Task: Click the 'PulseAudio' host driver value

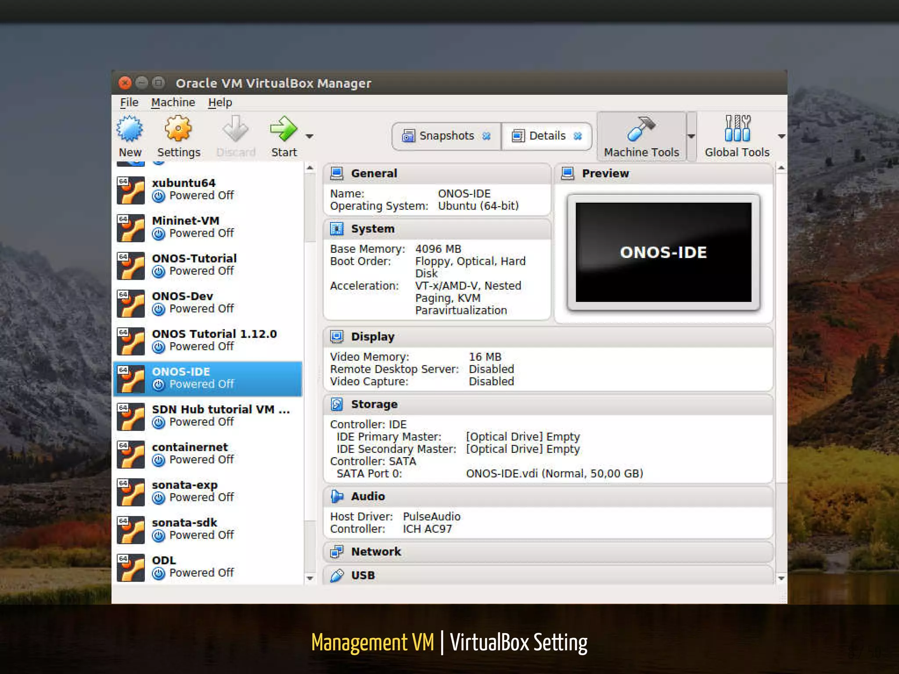Action: pos(432,517)
